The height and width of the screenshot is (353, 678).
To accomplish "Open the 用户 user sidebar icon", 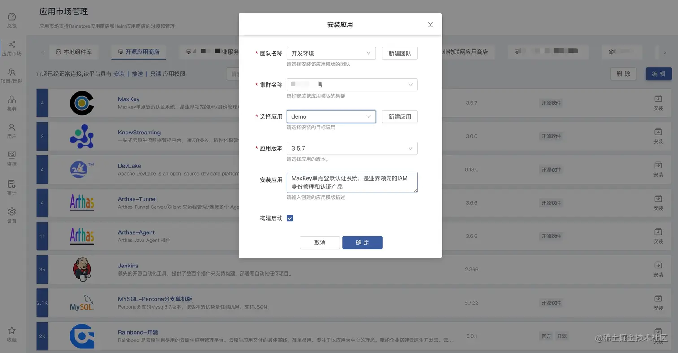I will tap(12, 127).
